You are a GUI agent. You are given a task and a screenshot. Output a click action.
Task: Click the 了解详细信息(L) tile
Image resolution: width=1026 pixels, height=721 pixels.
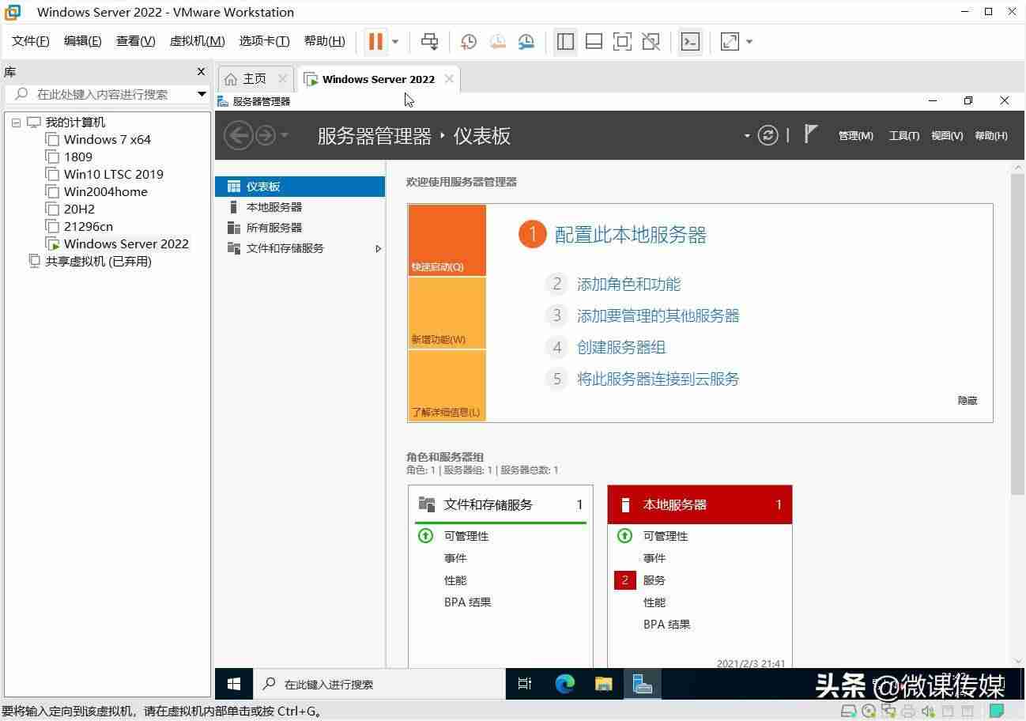(x=447, y=386)
